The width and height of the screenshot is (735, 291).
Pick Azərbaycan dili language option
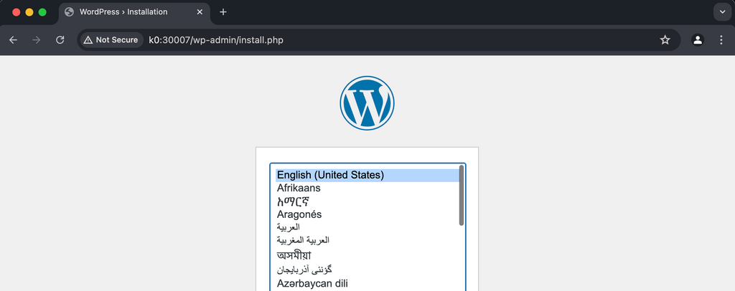312,283
